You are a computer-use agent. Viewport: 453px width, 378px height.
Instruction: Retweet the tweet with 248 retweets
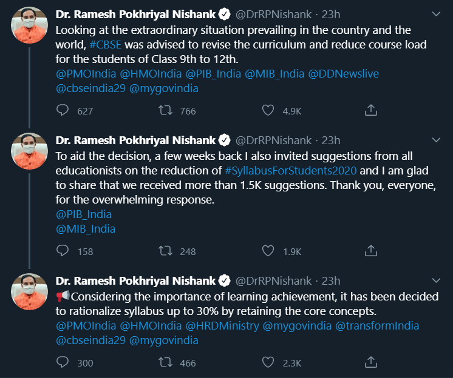(165, 251)
